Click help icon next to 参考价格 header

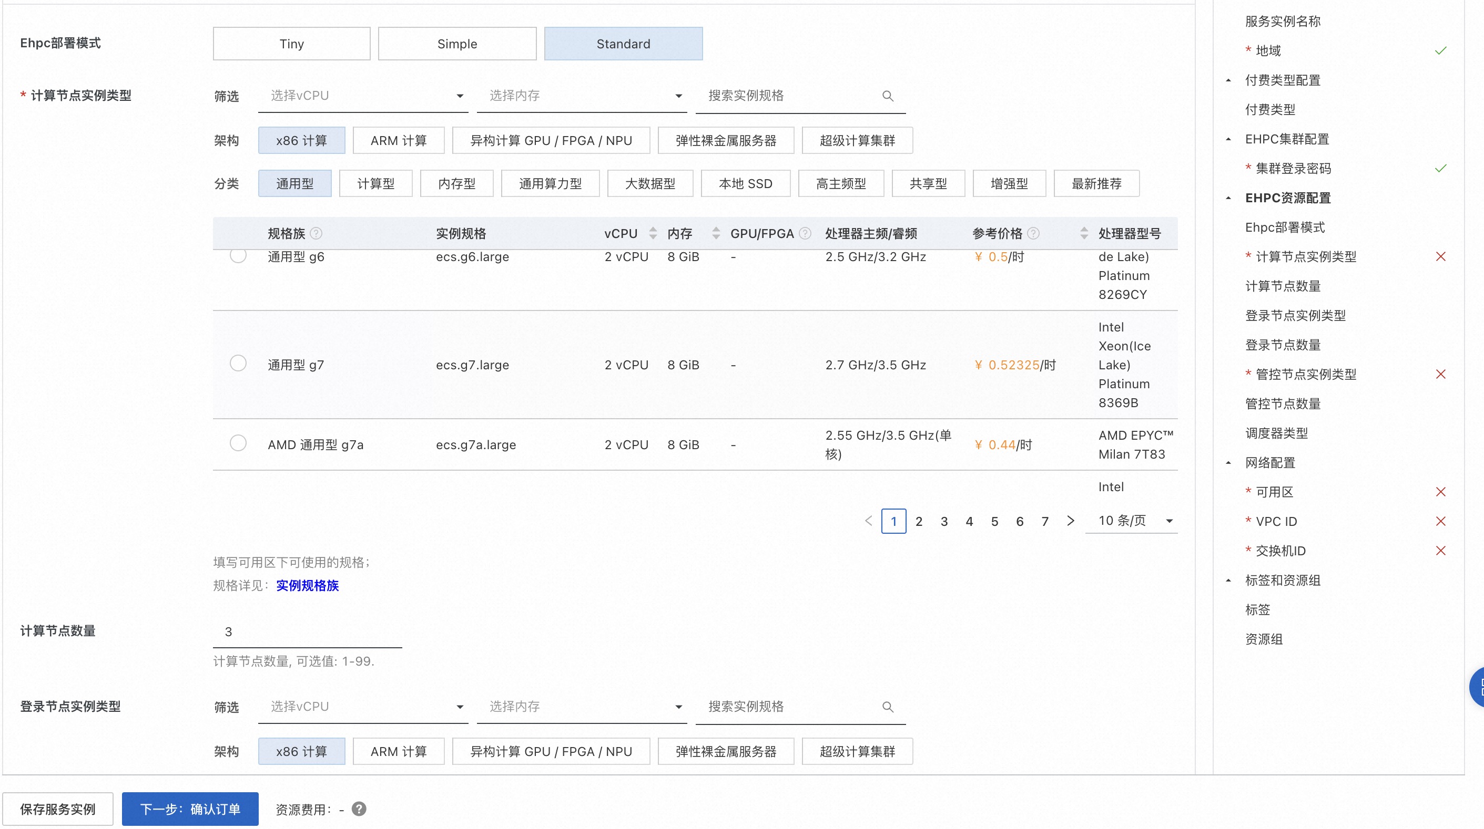click(x=1033, y=233)
